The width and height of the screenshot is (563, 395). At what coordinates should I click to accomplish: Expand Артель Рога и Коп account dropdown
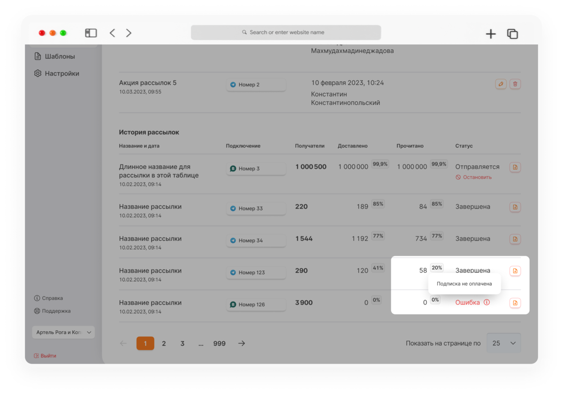[x=63, y=332]
